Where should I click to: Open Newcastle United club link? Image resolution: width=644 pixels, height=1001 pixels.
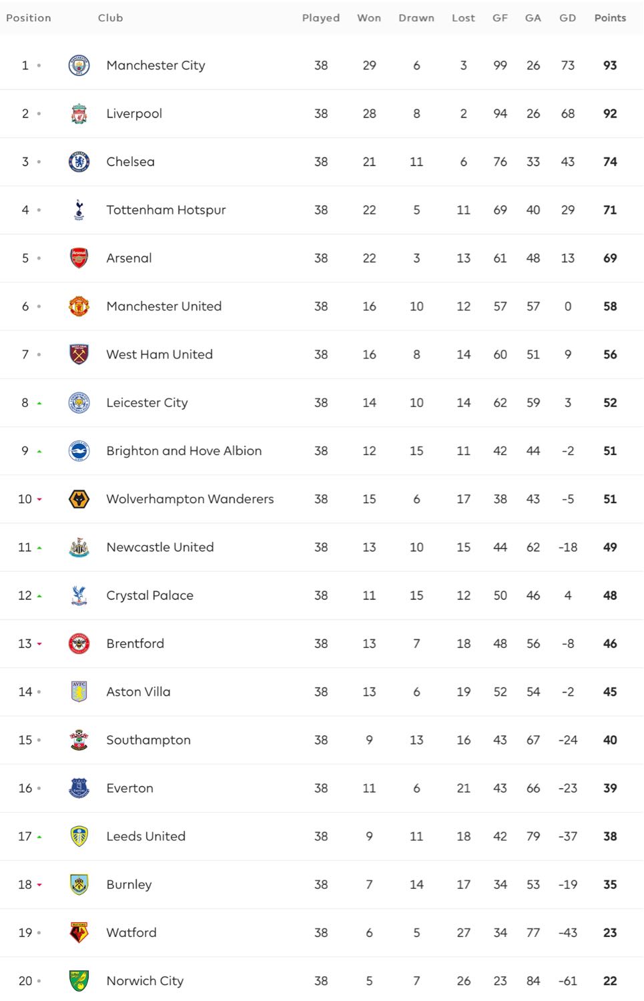point(160,547)
